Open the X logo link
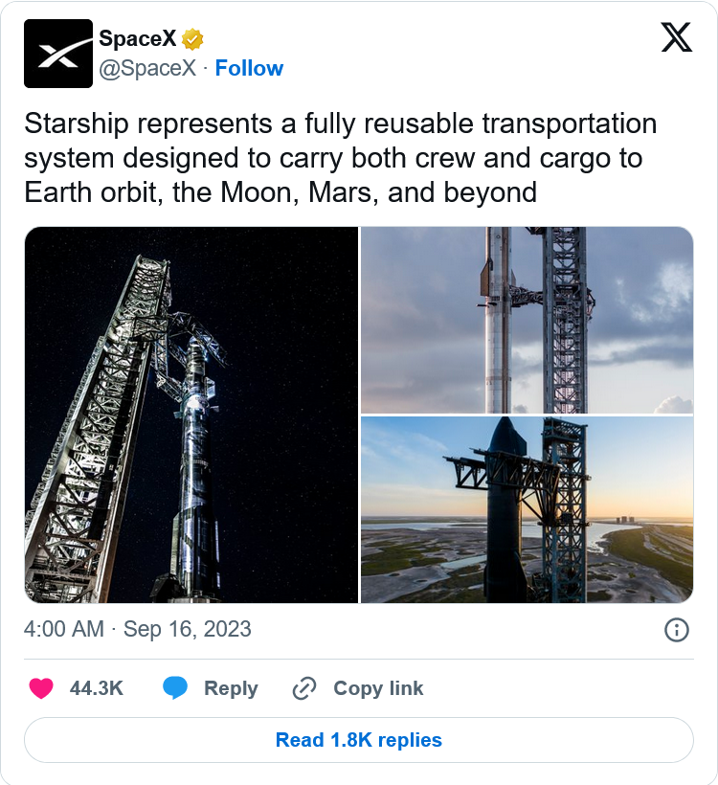The image size is (718, 785). 677,38
